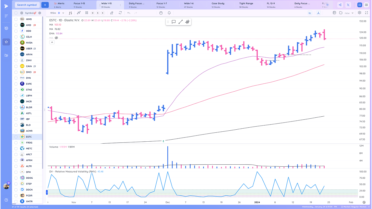Open the star watchlist icon in sidebar
This screenshot has height=209, width=372.
pyautogui.click(x=6, y=42)
